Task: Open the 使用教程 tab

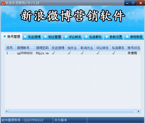Action: (x=134, y=37)
